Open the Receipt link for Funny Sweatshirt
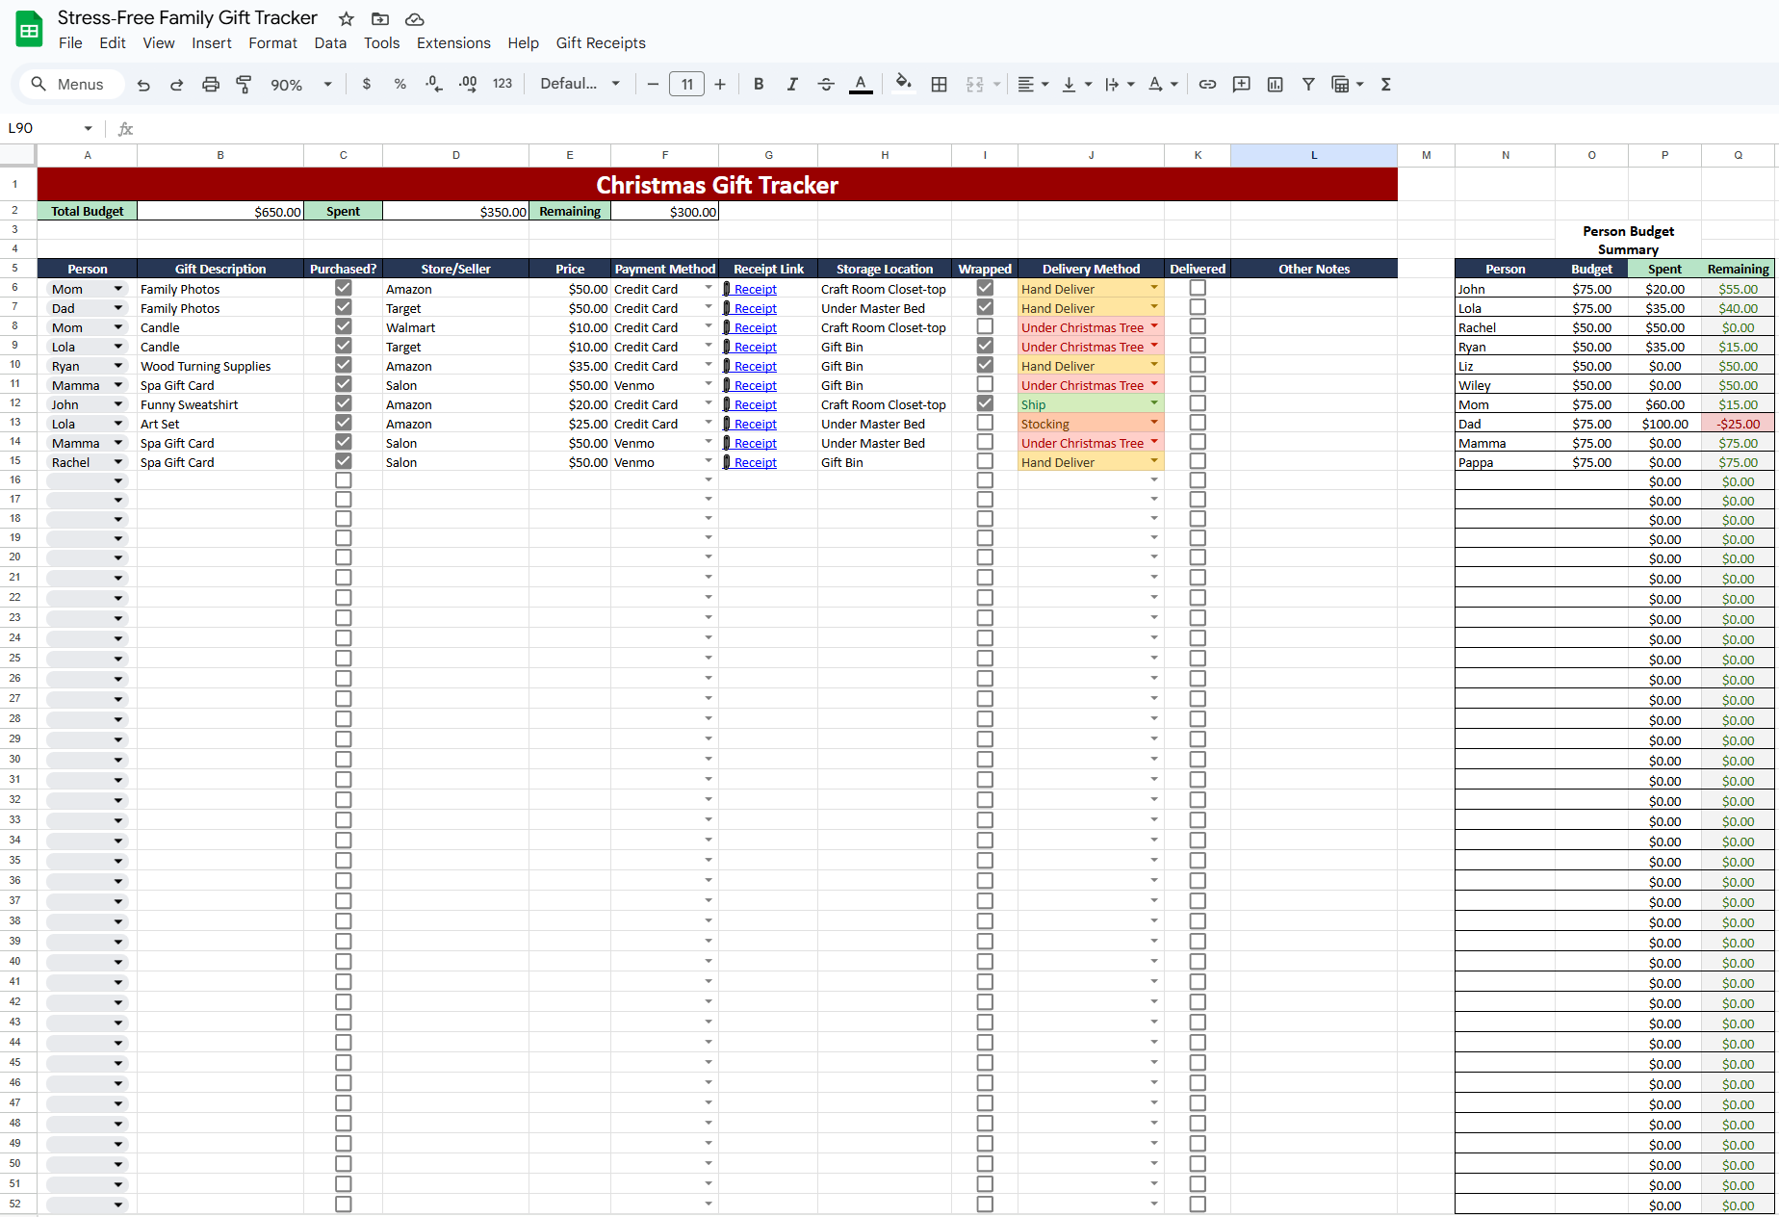1779x1217 pixels. click(755, 404)
